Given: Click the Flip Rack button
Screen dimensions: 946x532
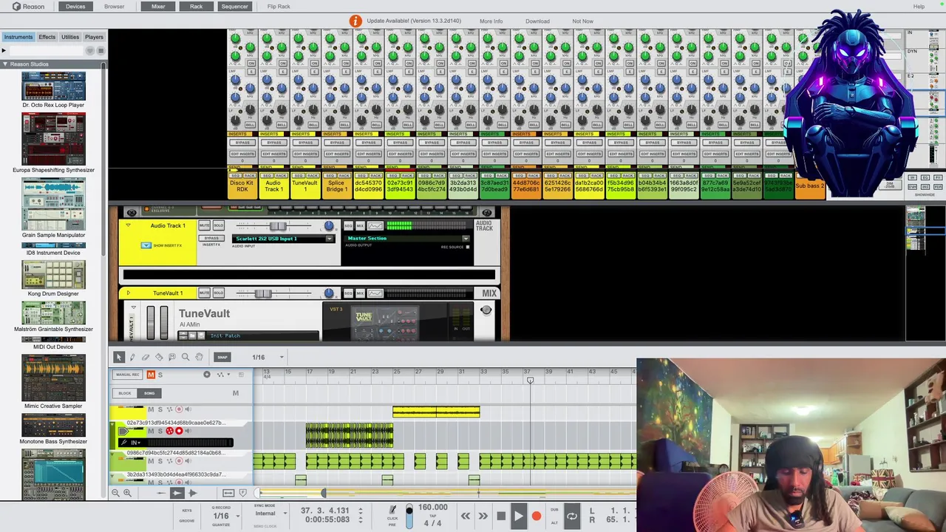Looking at the screenshot, I should (x=279, y=7).
